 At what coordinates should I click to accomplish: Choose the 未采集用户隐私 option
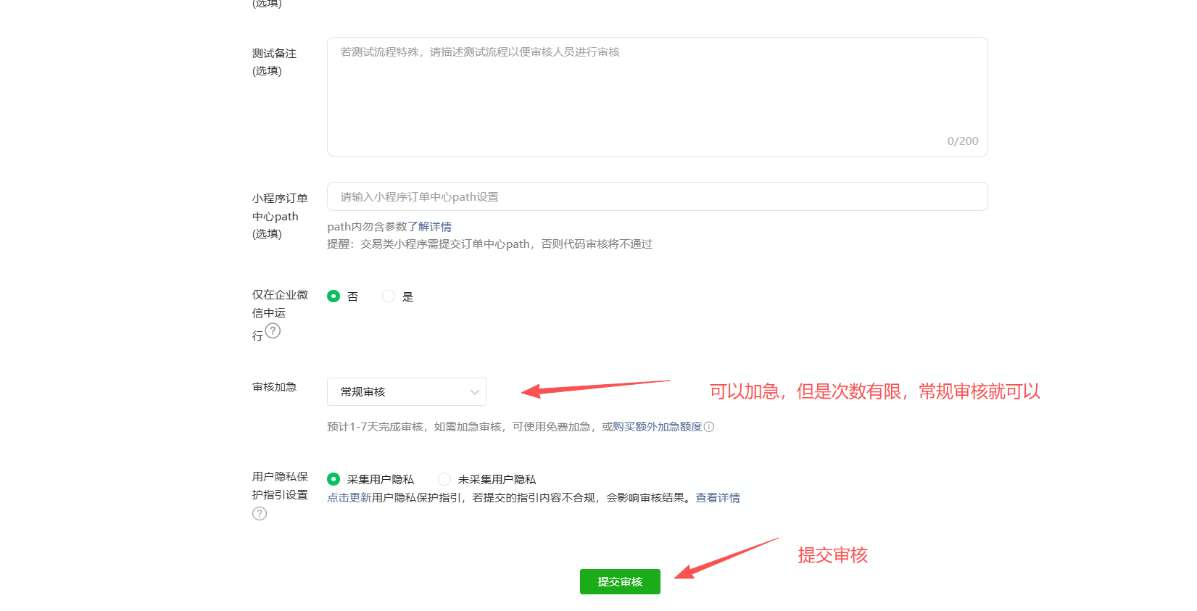click(x=444, y=479)
